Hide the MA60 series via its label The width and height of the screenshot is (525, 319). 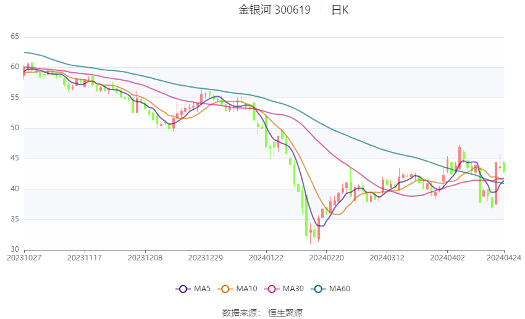[340, 289]
